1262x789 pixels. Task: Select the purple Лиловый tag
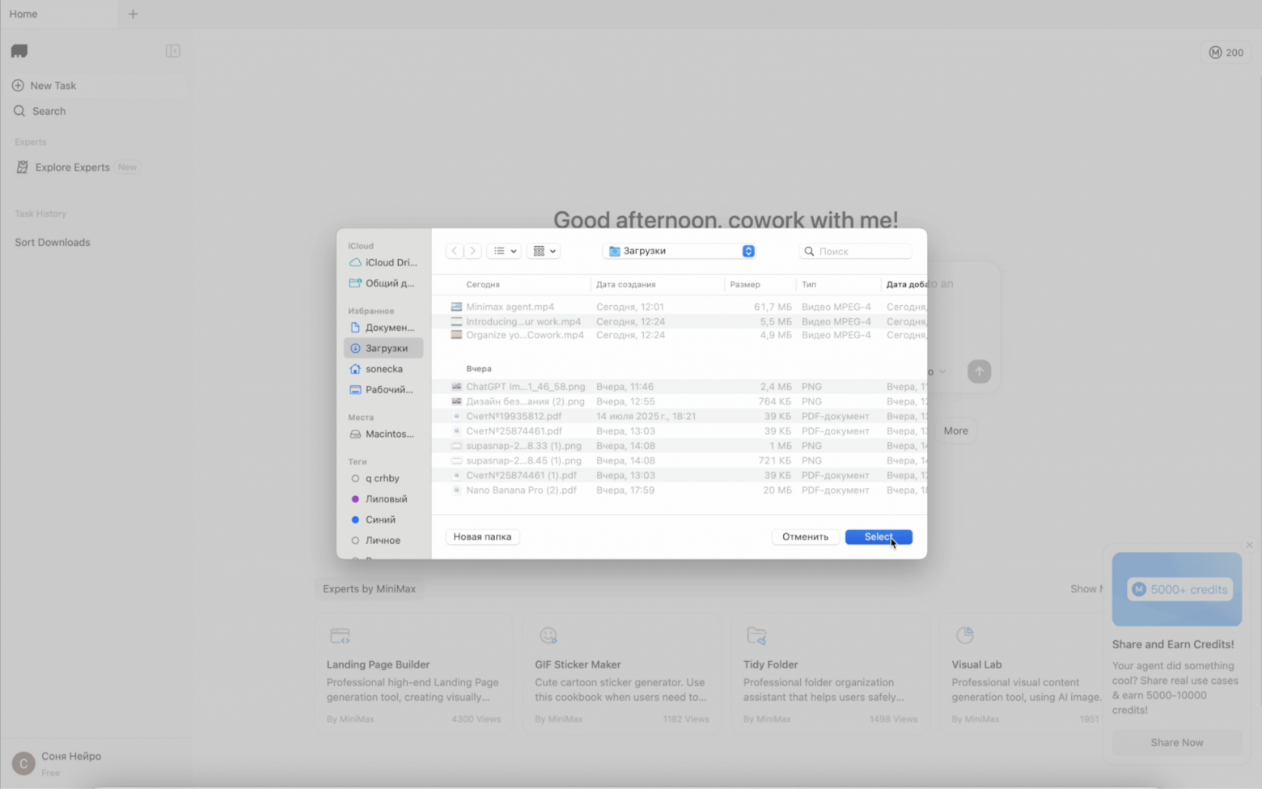pos(385,499)
